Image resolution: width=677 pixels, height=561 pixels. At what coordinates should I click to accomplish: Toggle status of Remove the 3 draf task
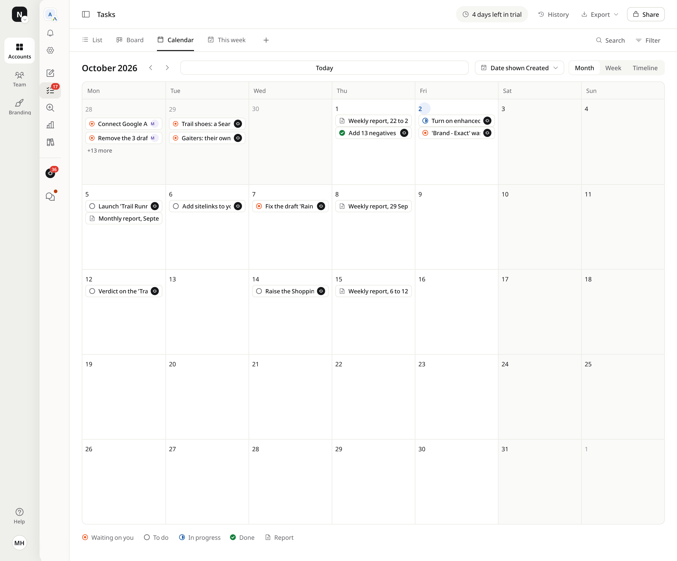click(92, 138)
